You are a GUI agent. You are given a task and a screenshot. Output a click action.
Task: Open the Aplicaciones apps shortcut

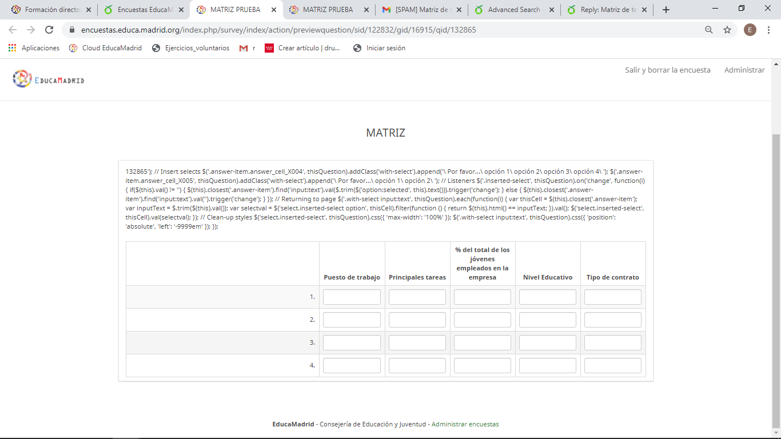[34, 48]
